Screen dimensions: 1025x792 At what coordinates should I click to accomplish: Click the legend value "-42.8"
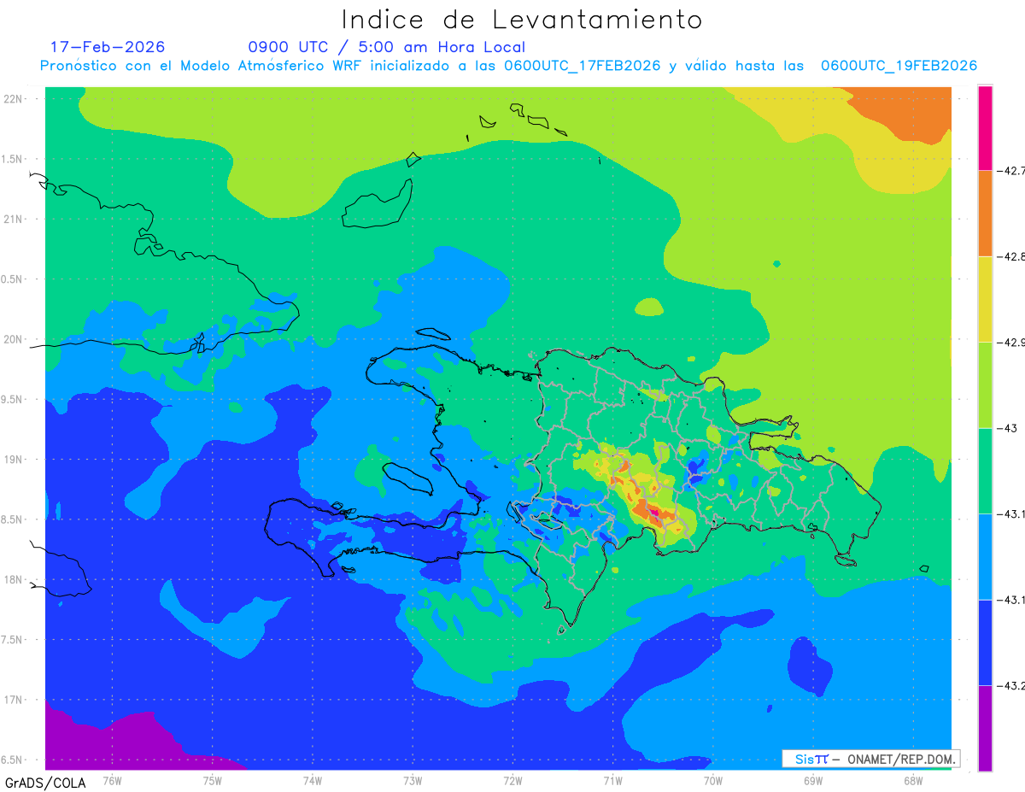1011,256
